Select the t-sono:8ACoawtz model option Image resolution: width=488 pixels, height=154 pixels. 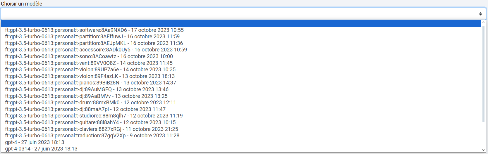89,56
